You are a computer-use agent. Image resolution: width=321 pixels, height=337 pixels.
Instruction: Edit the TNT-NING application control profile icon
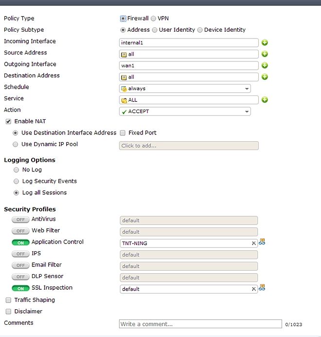tap(262, 242)
